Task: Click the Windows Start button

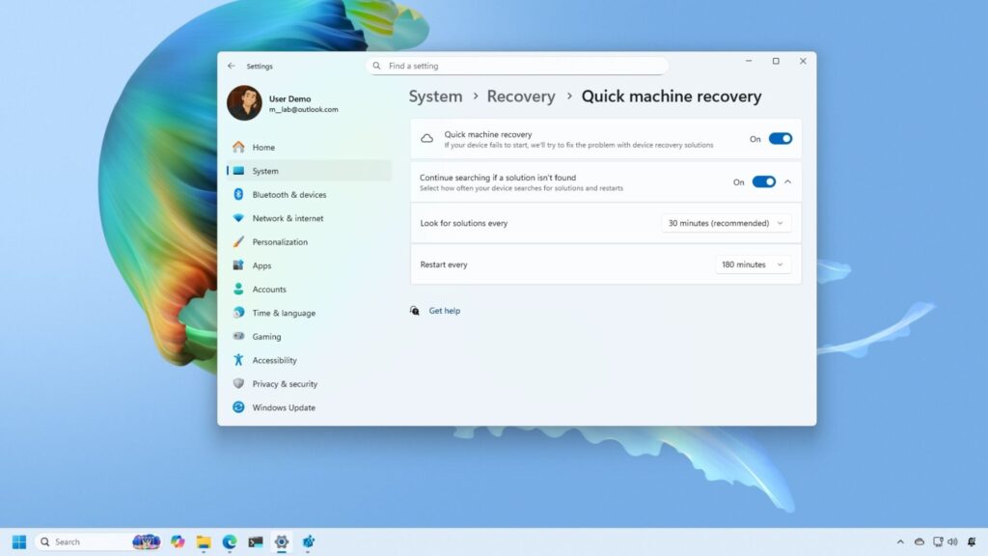Action: pos(18,542)
